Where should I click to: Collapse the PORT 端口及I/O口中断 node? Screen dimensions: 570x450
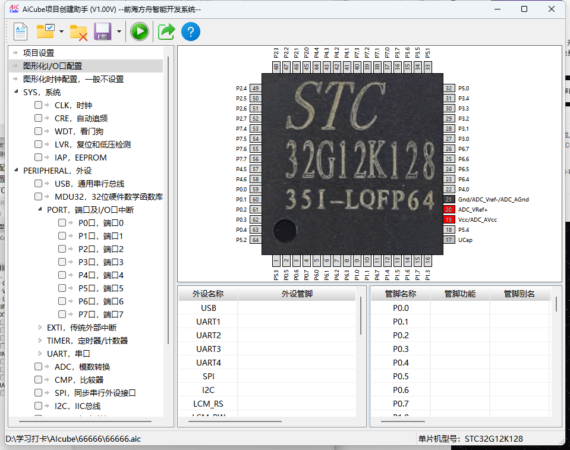click(39, 209)
